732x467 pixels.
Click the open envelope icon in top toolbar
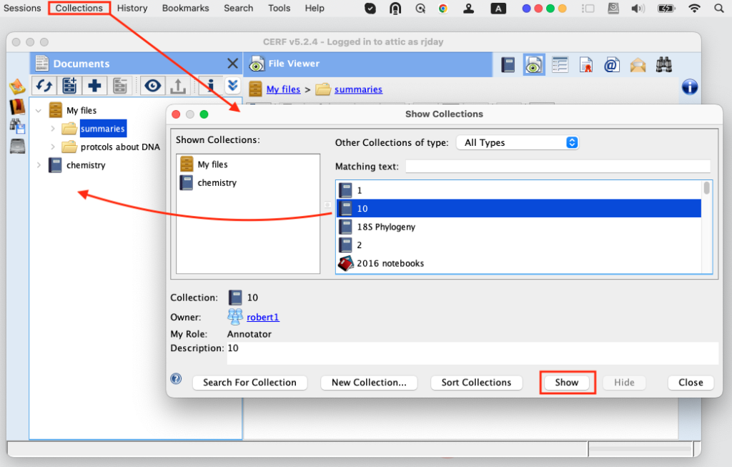pyautogui.click(x=638, y=65)
